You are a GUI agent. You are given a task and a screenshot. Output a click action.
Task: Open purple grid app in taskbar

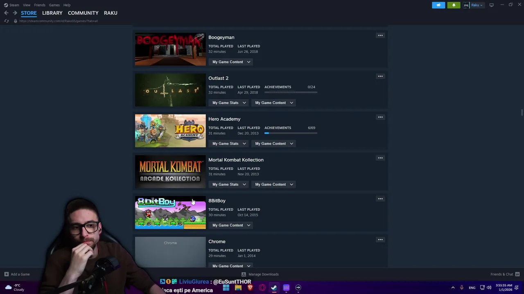pos(286,287)
